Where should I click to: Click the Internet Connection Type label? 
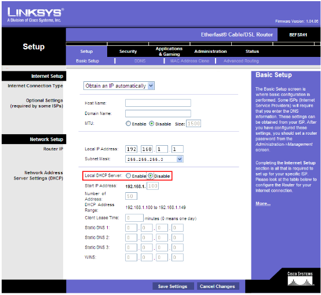click(x=35, y=86)
